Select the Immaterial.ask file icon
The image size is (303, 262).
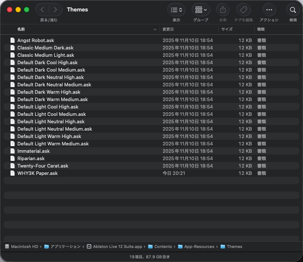13,151
